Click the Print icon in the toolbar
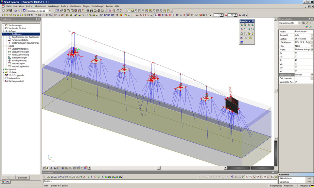Screen dimensions: 314x188 click(x=88, y=10)
